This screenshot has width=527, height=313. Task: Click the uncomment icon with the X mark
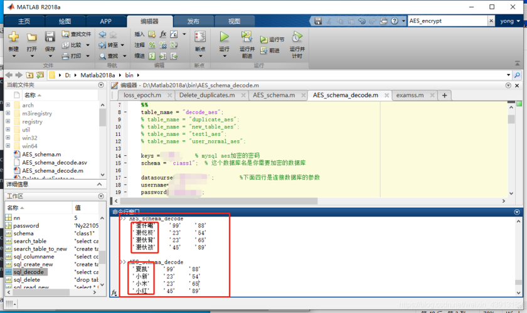(x=163, y=45)
